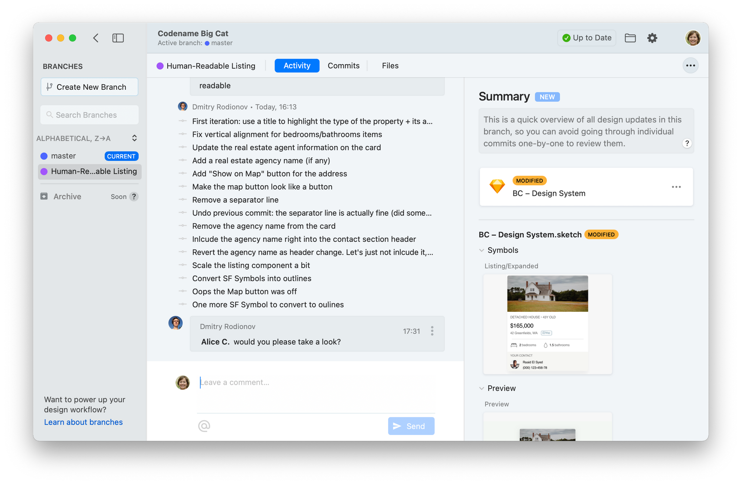This screenshot has width=742, height=485.
Task: Click the search magnifier icon
Action: (x=49, y=115)
